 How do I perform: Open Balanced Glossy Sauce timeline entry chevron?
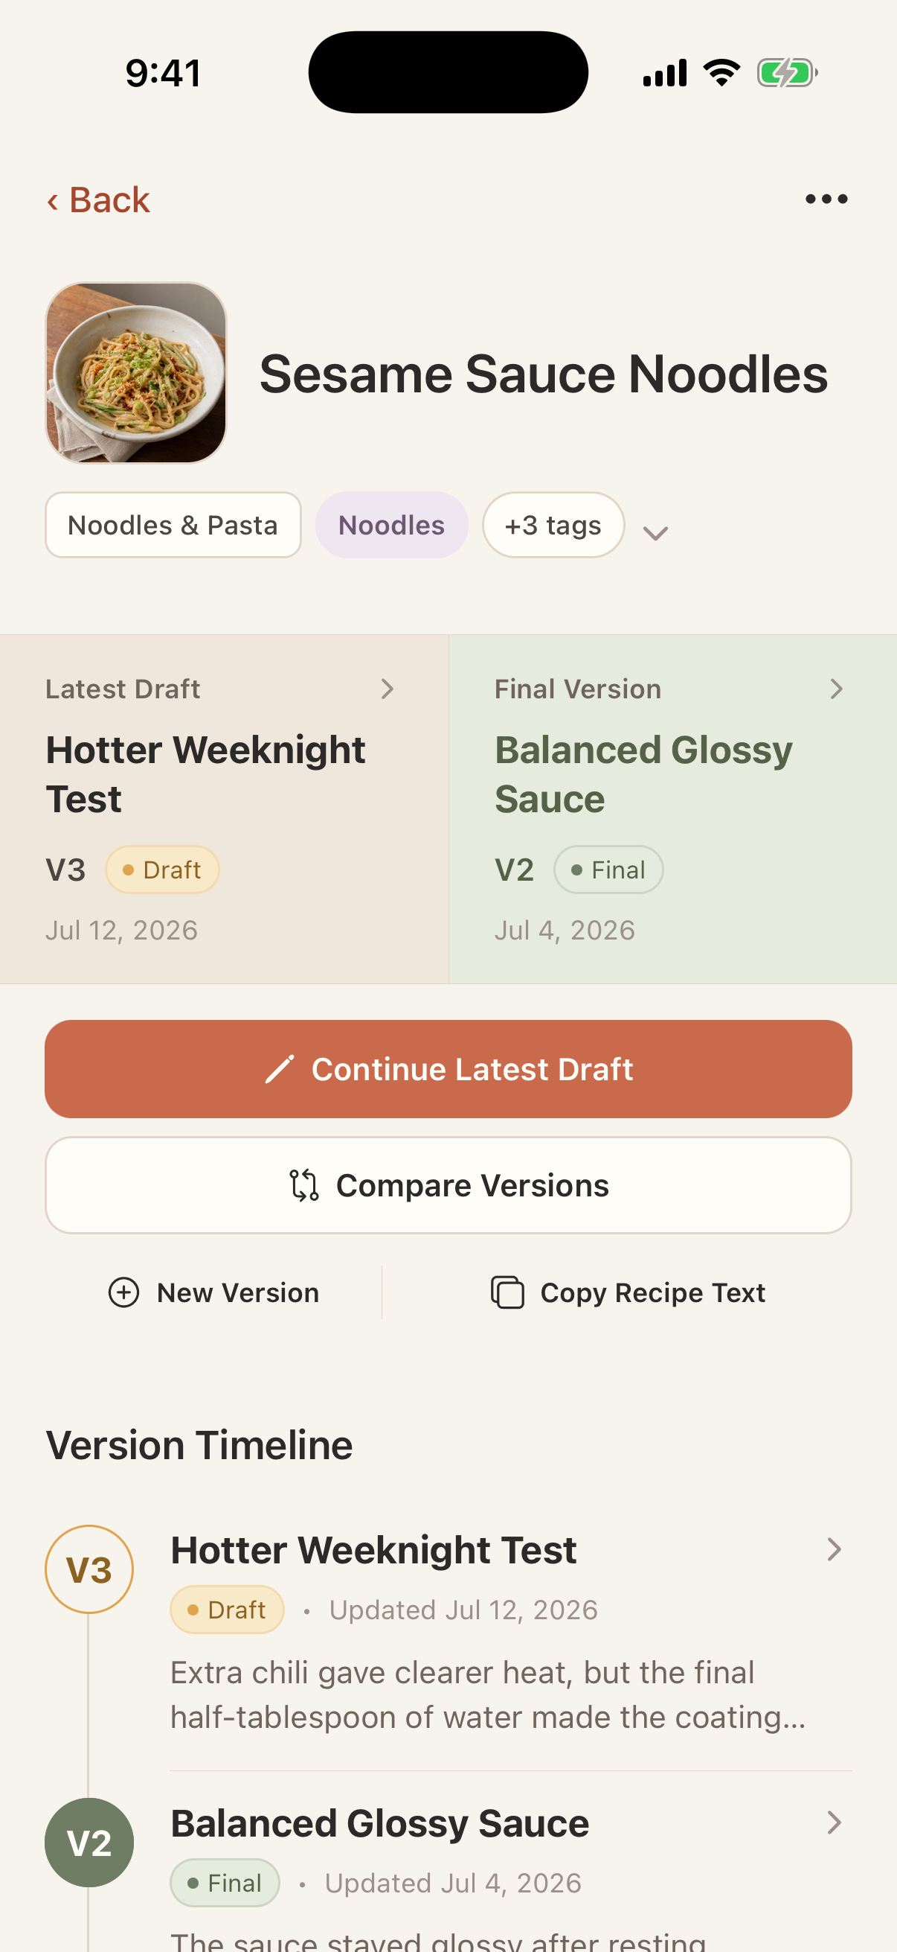[835, 1822]
